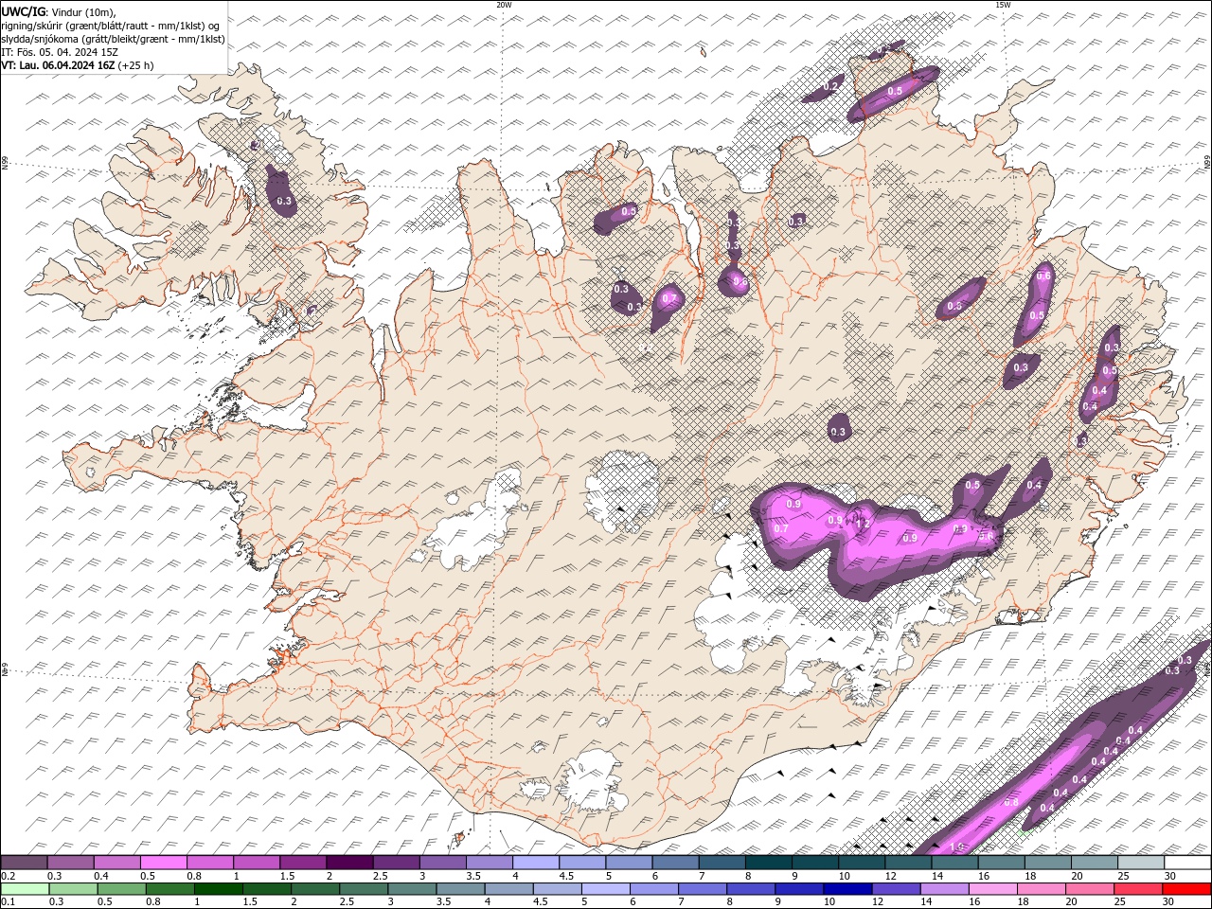Screen dimensions: 1212x909
Task: Click the '1.2' precipitation value on the map
Action: pos(862,524)
